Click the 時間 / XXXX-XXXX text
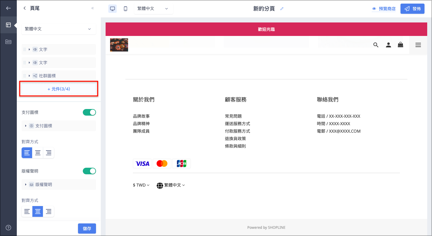 click(x=334, y=124)
